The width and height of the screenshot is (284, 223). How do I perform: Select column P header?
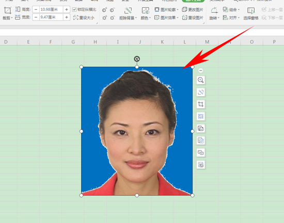(274, 42)
